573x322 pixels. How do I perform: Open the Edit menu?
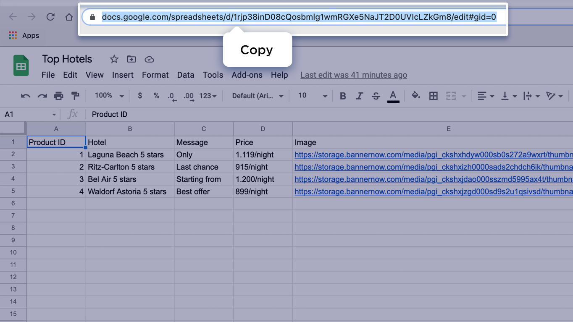70,75
